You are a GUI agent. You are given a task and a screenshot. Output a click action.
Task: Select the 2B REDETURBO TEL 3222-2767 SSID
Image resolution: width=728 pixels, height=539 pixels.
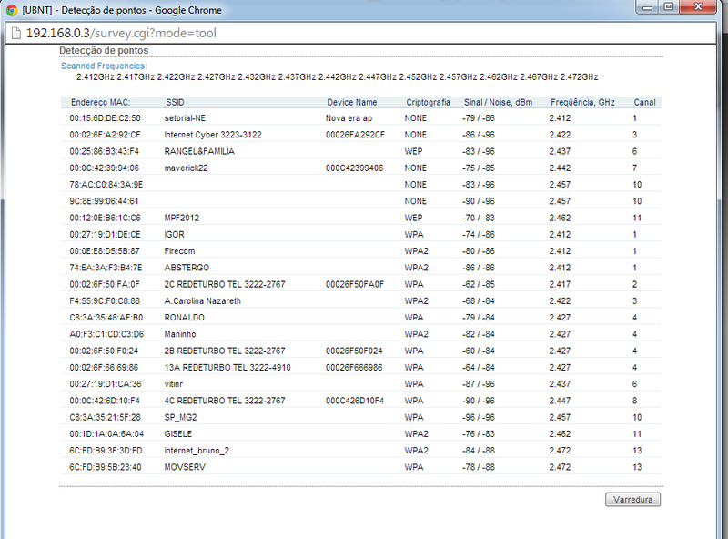pos(225,351)
